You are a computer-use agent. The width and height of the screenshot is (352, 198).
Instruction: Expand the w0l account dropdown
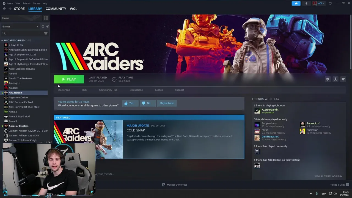click(x=319, y=3)
